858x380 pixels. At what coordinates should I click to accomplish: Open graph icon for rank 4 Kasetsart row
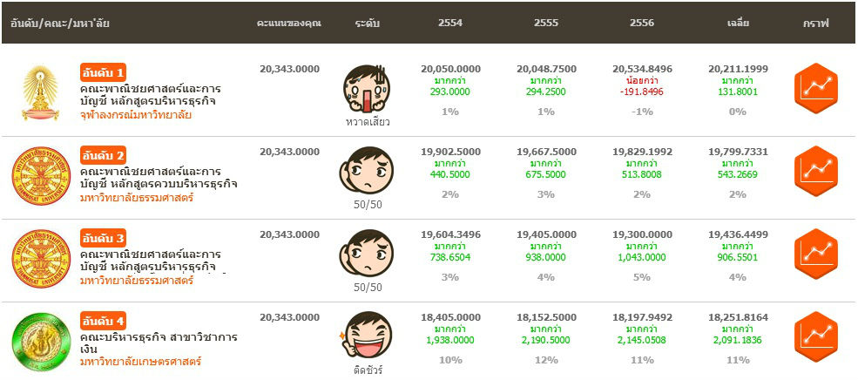coord(815,335)
